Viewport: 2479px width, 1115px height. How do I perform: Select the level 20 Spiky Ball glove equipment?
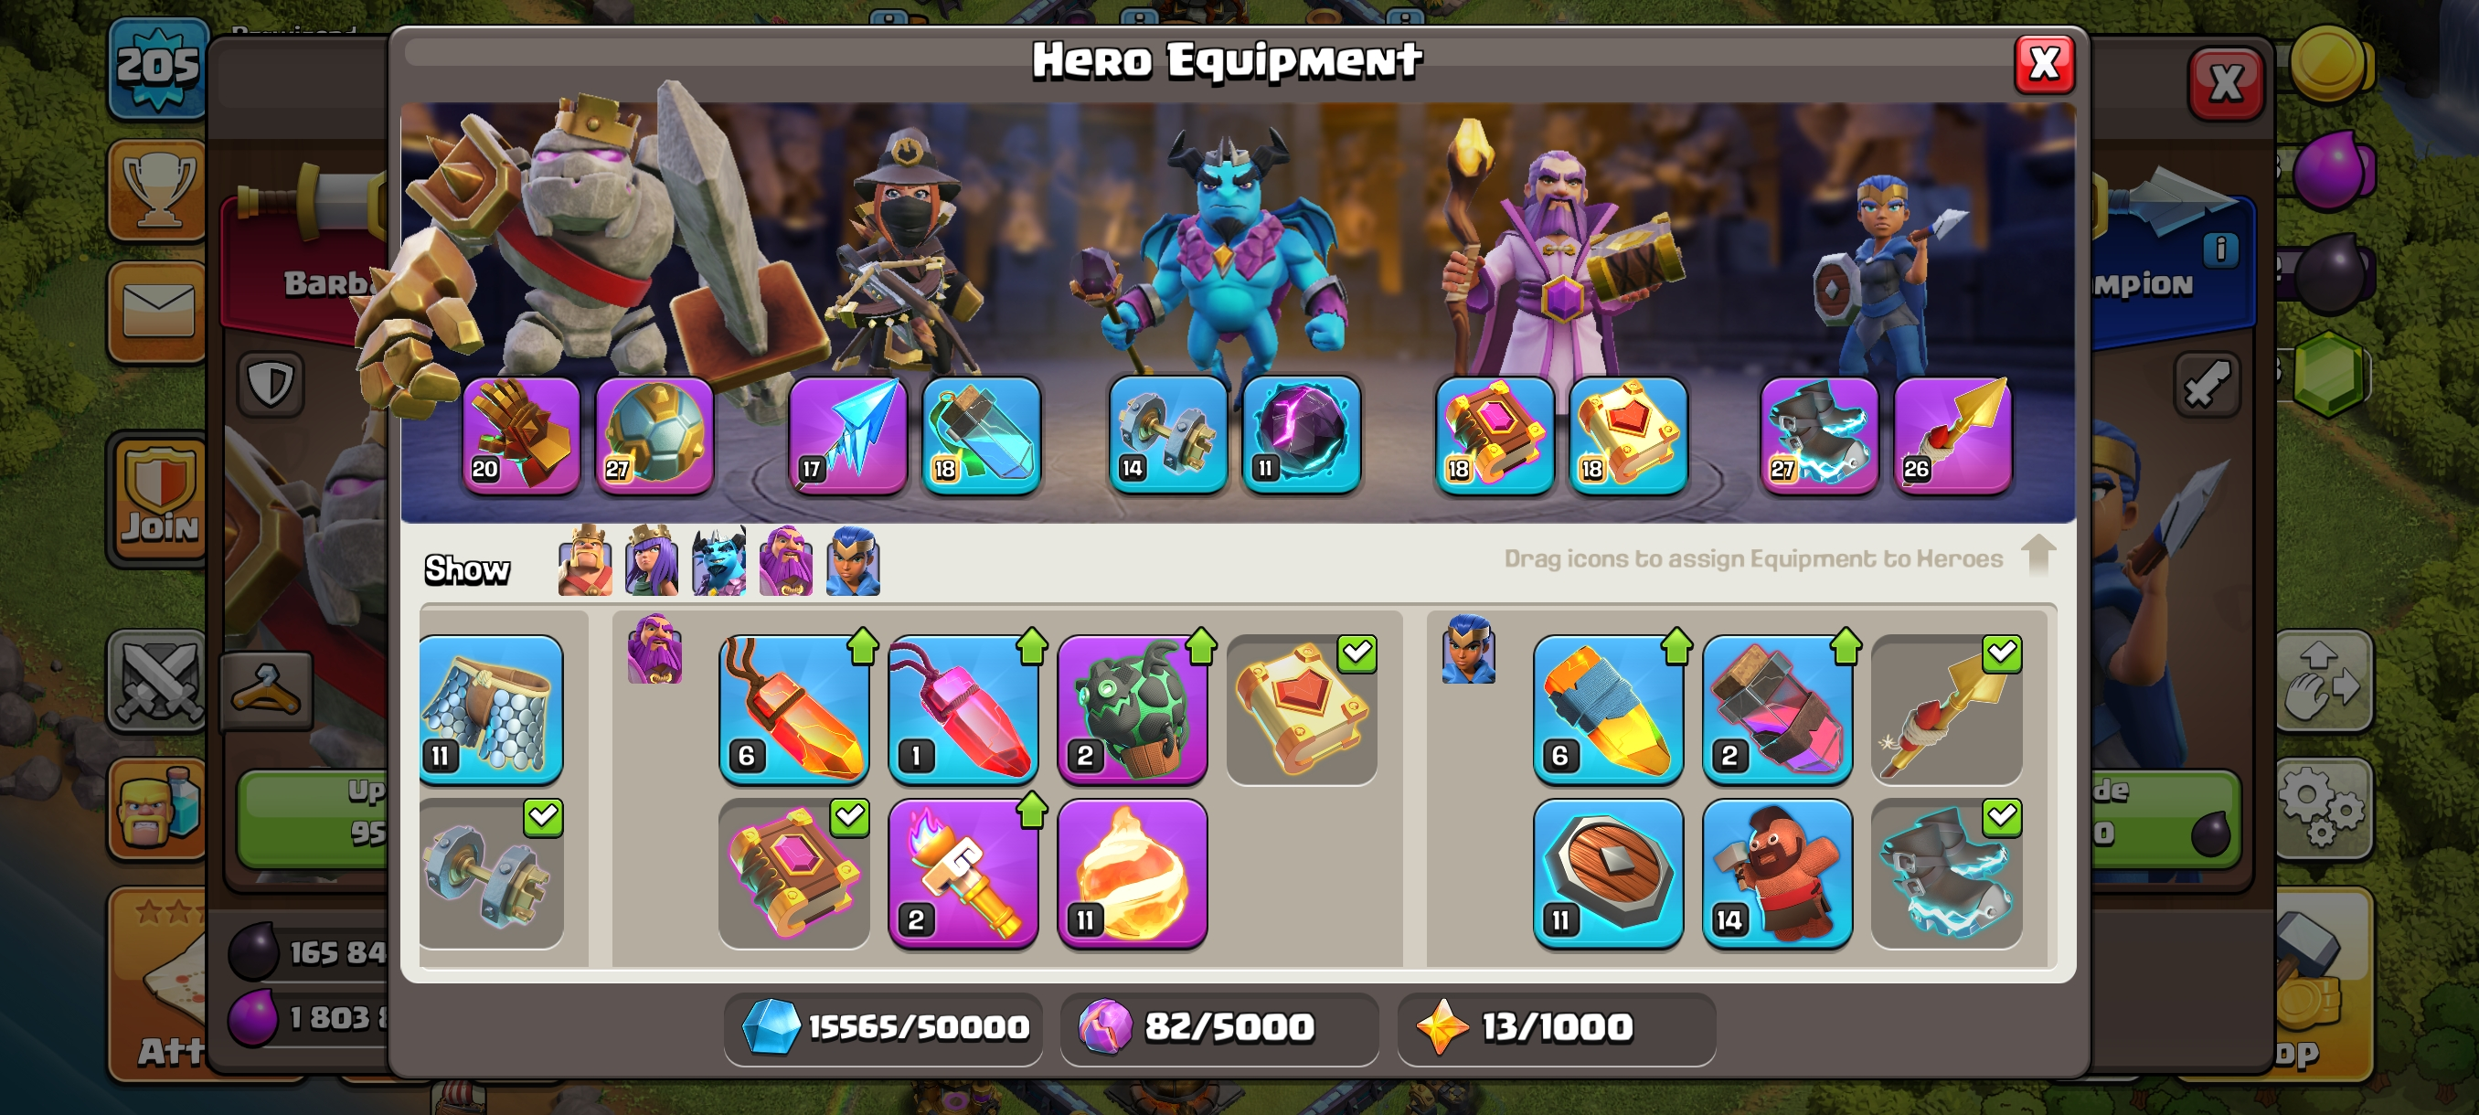click(x=521, y=436)
